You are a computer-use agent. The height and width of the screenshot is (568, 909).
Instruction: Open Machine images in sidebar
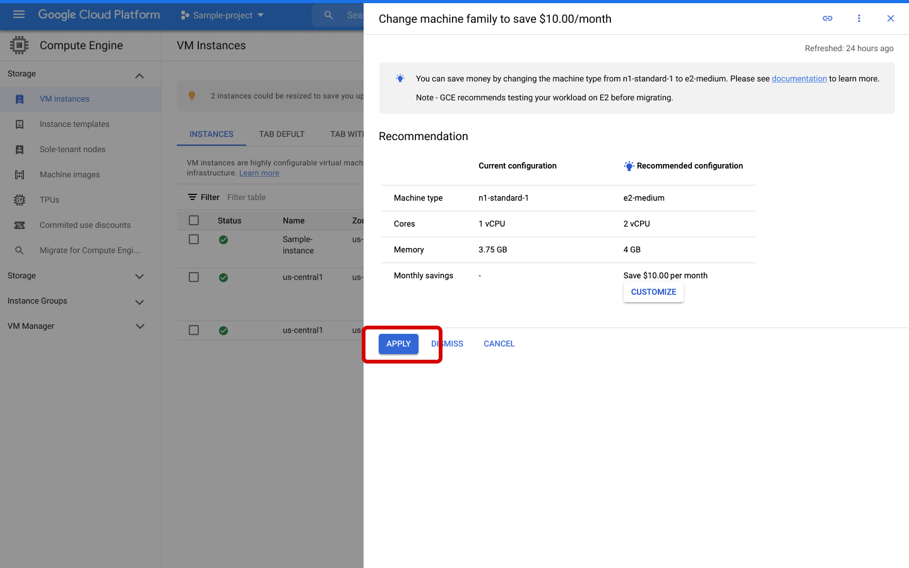[80, 175]
